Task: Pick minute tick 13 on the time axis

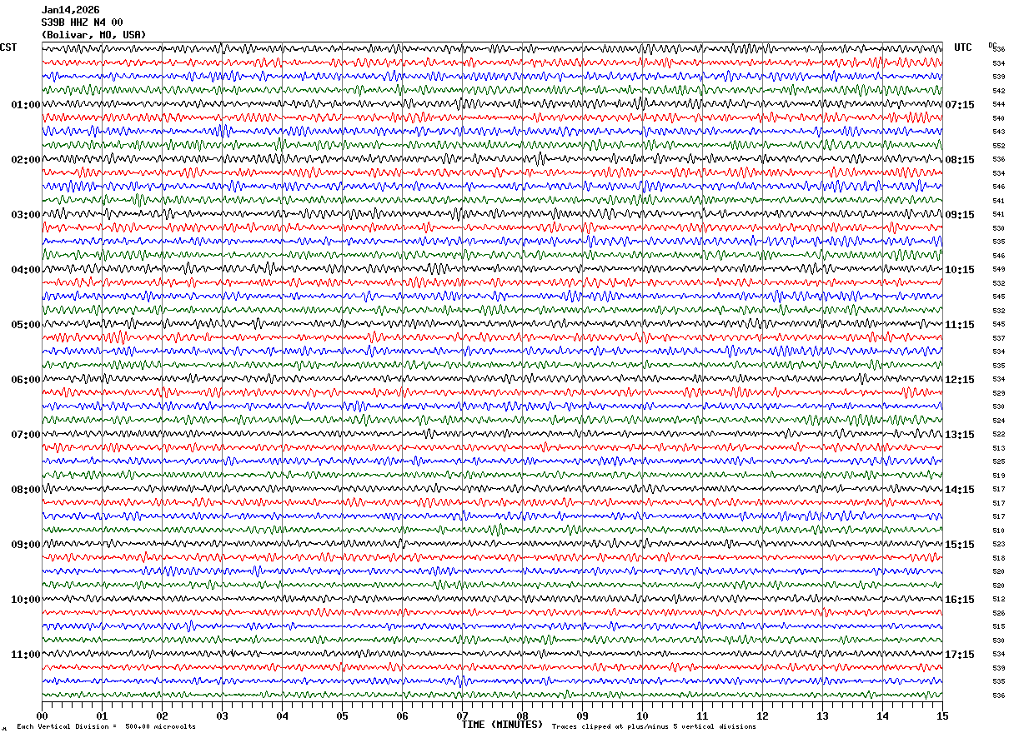Action: [x=822, y=716]
